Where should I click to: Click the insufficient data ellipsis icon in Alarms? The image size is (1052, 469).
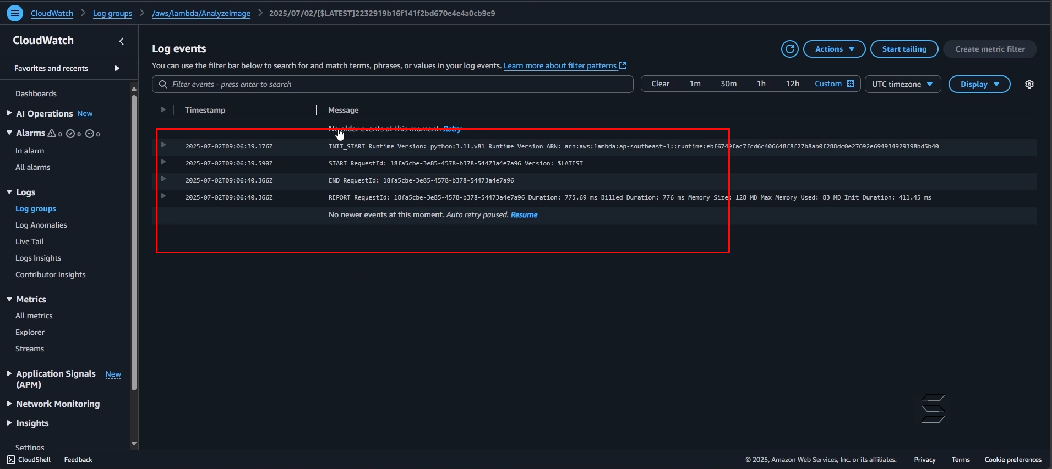point(90,133)
